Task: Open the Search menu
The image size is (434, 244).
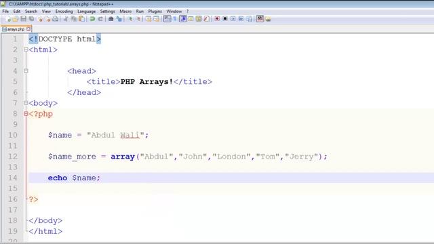Action: [31, 12]
